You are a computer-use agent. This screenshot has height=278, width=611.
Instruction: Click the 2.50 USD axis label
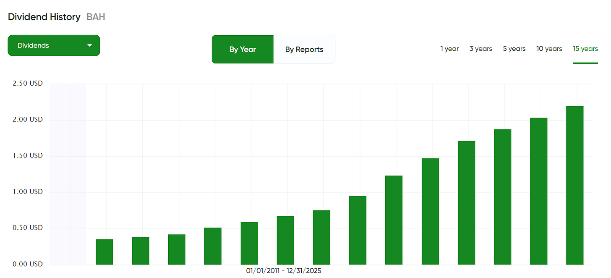point(28,83)
